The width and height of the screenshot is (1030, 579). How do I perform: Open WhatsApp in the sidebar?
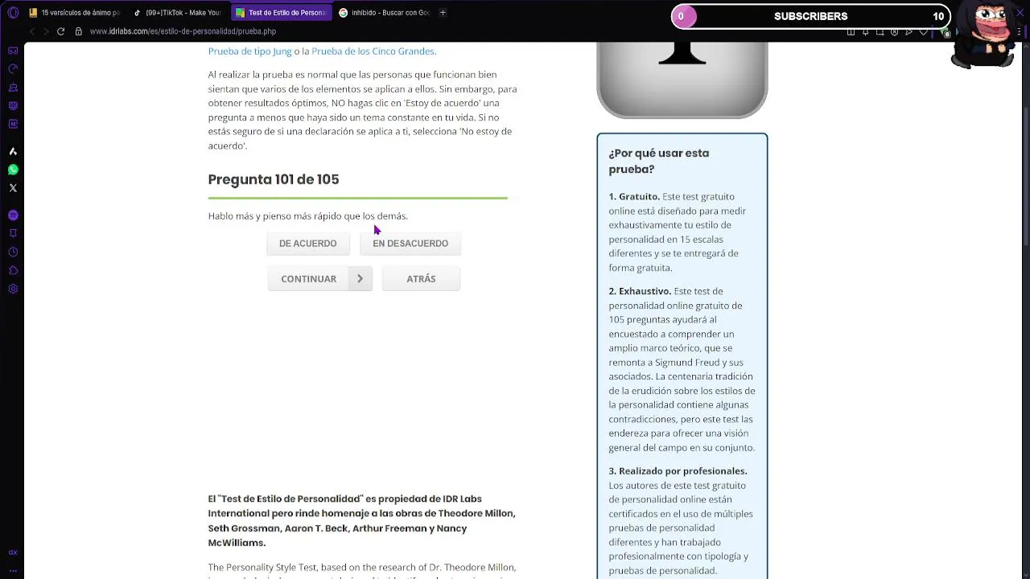(13, 170)
